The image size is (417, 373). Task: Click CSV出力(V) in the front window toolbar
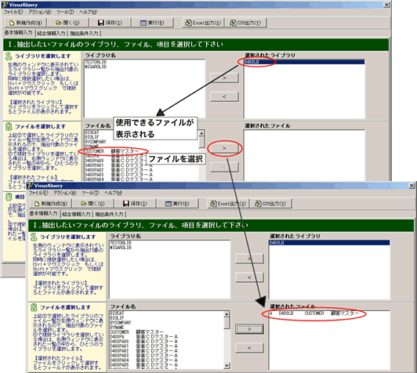tap(270, 204)
